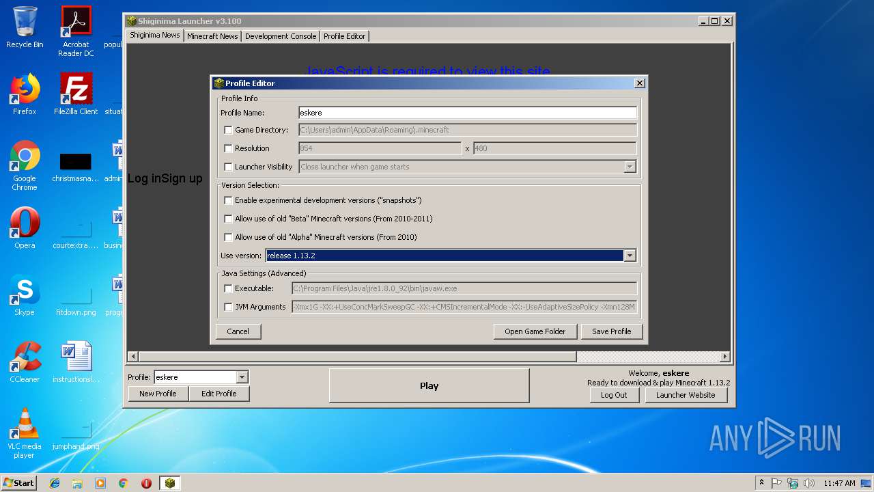The height and width of the screenshot is (492, 874).
Task: Click the Play button
Action: click(429, 385)
